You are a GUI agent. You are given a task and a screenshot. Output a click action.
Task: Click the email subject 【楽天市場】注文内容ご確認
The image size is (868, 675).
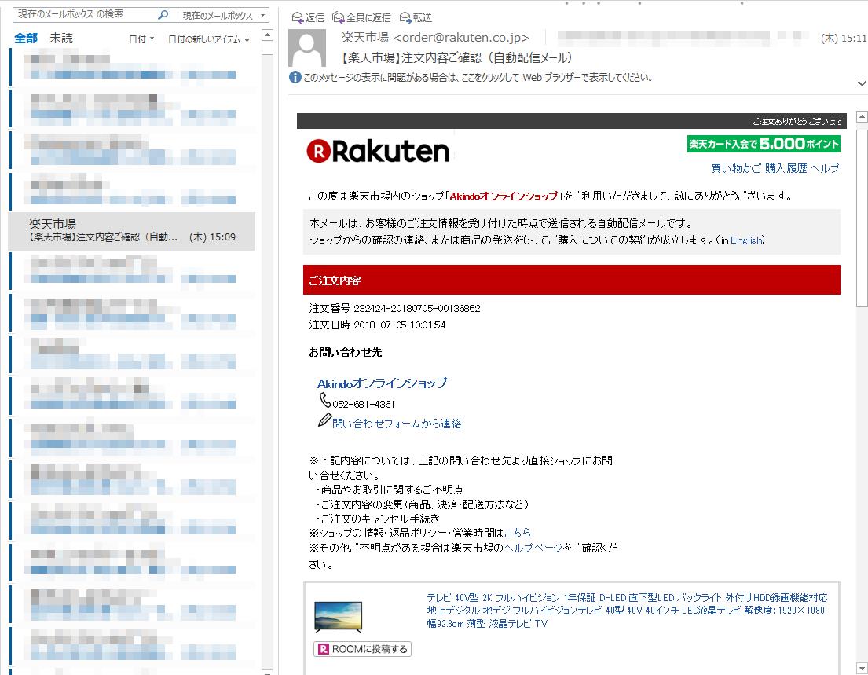pyautogui.click(x=456, y=57)
